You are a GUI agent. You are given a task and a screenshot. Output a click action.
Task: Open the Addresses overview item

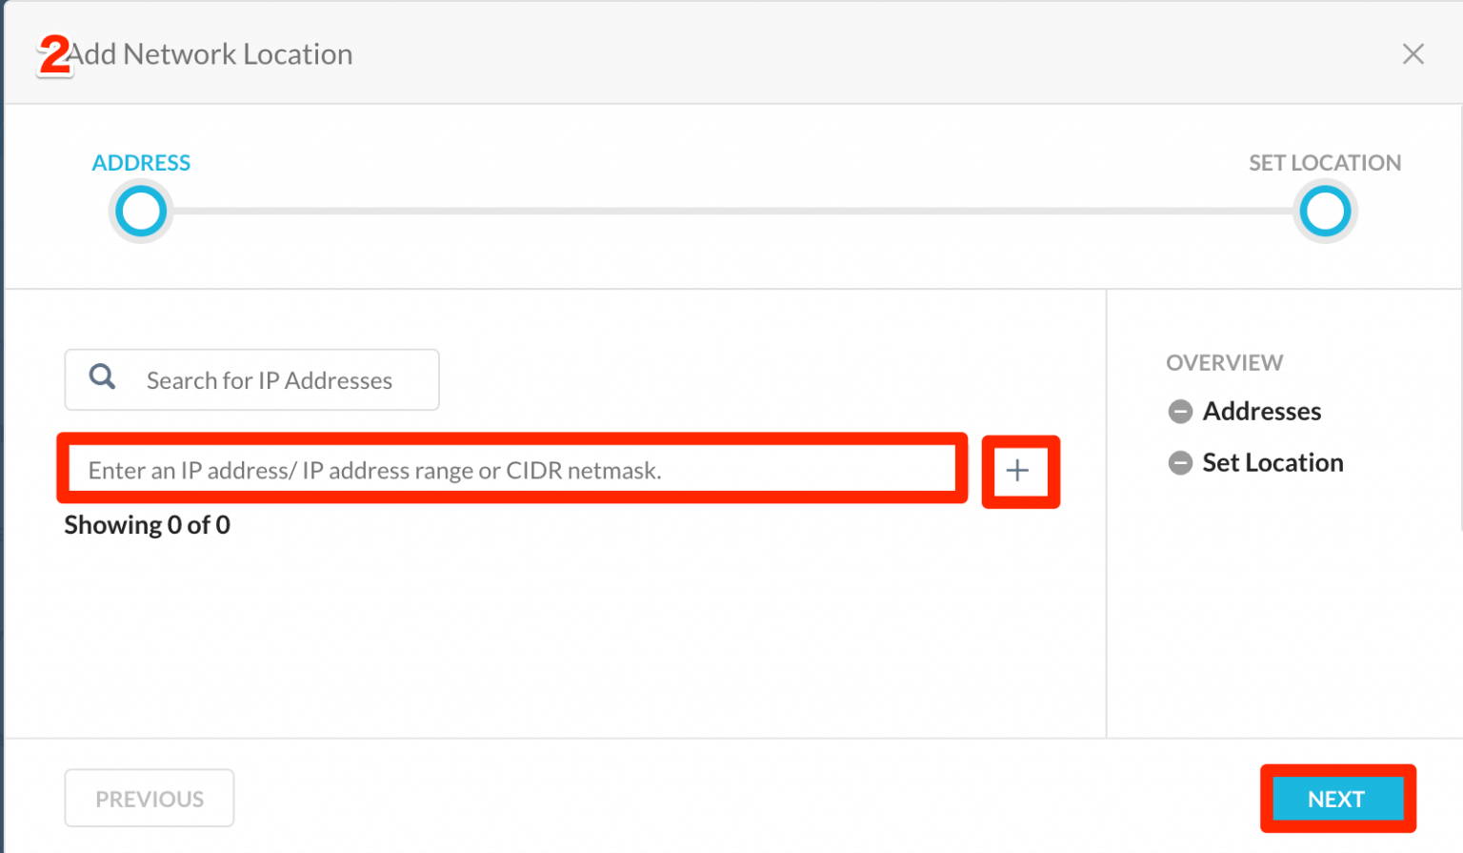click(1261, 412)
